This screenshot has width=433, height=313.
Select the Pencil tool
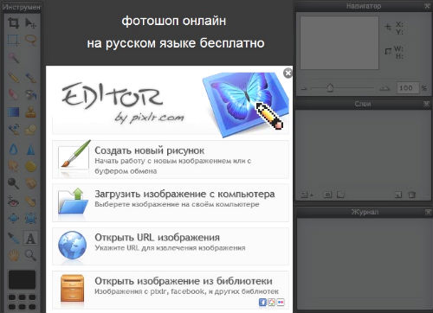(x=13, y=77)
